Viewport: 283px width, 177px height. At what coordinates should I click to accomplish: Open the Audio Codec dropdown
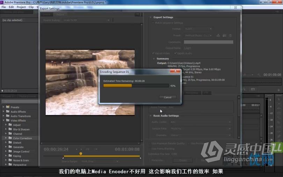pyautogui.click(x=201, y=122)
